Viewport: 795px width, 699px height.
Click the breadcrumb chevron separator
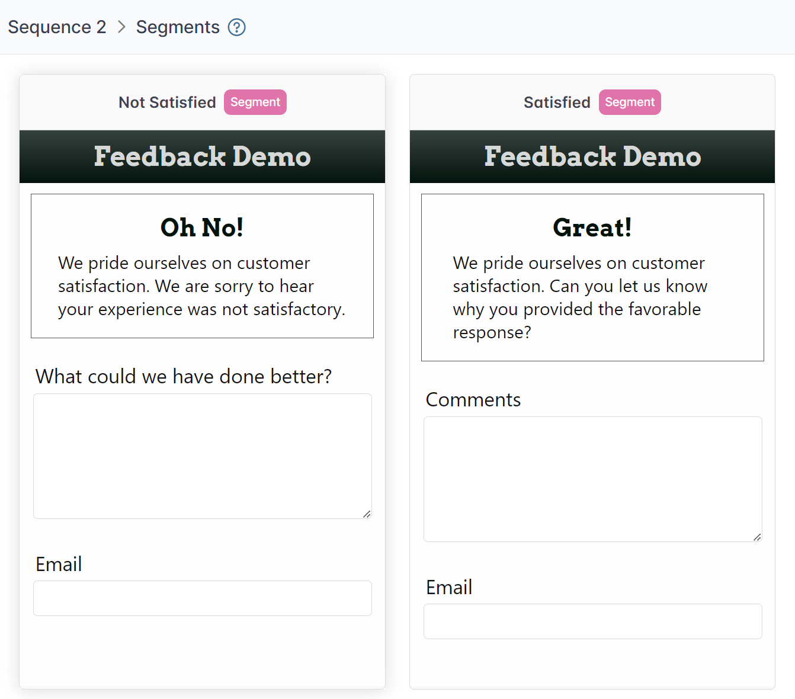coord(121,27)
